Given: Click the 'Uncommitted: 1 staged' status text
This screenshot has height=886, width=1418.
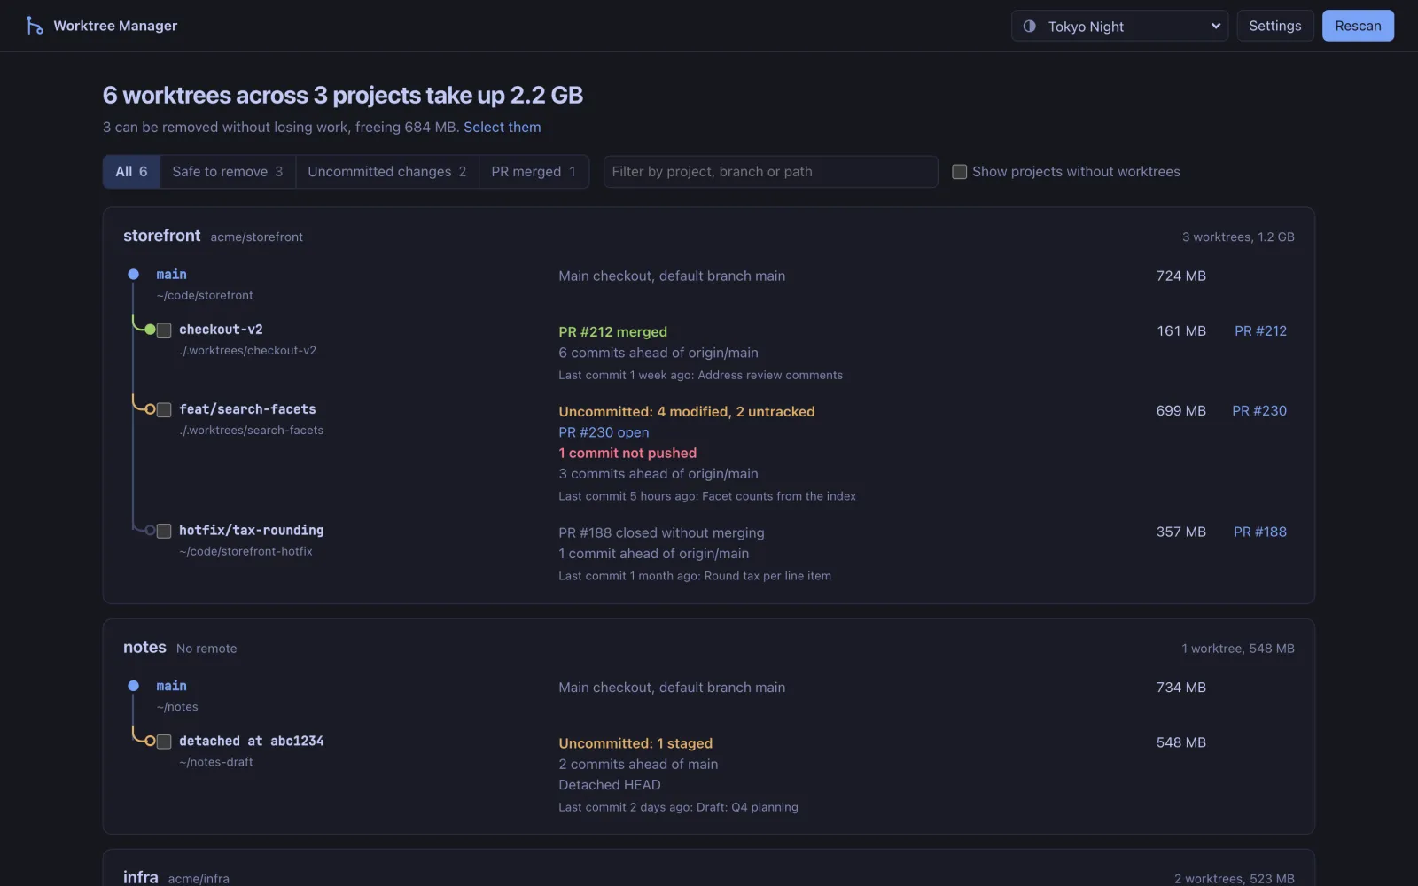Looking at the screenshot, I should pyautogui.click(x=635, y=743).
